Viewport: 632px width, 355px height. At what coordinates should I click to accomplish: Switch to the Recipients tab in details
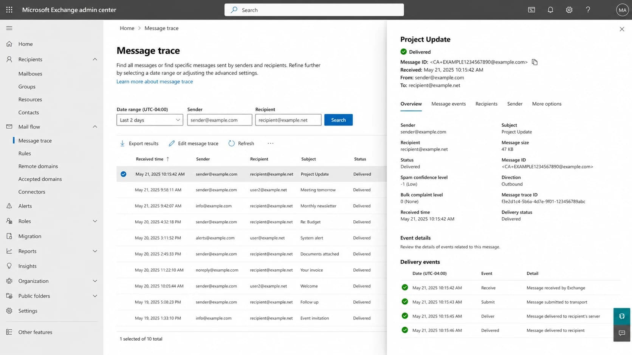coord(486,104)
